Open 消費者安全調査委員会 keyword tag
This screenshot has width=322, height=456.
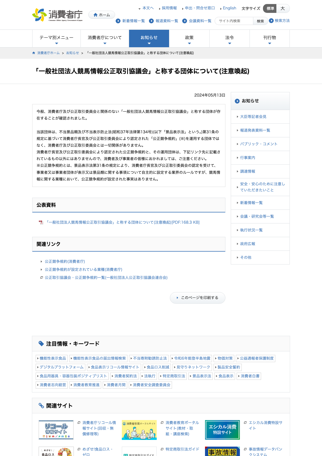151,385
